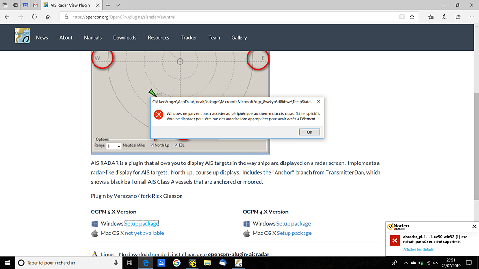Open Google Chrome icon on taskbar
This screenshot has width=479, height=269.
tap(176, 262)
